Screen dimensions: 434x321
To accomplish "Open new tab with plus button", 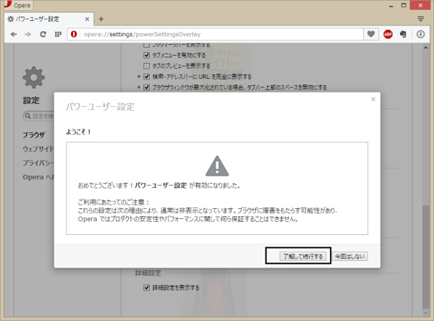I will [101, 19].
